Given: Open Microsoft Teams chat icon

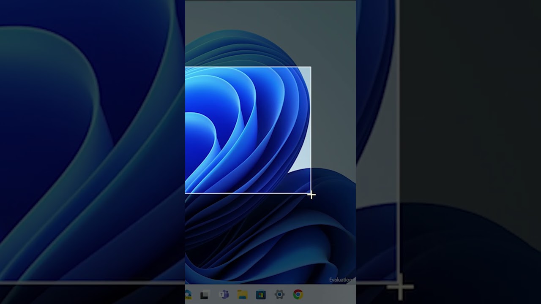Looking at the screenshot, I should point(224,294).
